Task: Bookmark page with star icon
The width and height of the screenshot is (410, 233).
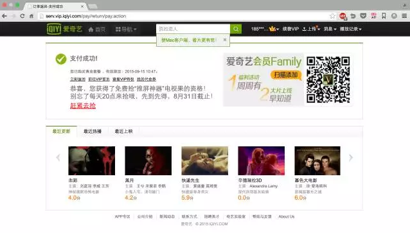Action: pyautogui.click(x=332, y=16)
